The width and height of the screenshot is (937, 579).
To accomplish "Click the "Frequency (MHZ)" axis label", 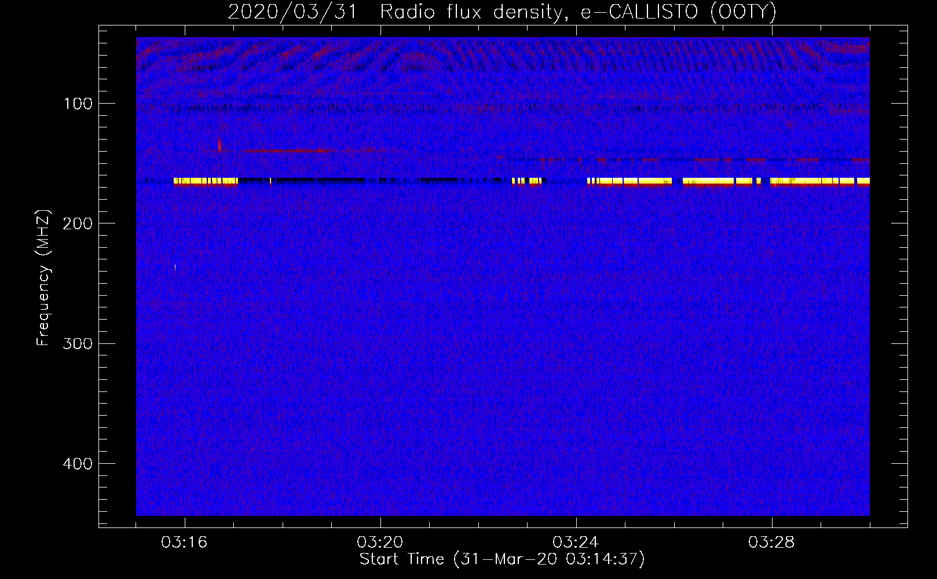I will pos(43,278).
